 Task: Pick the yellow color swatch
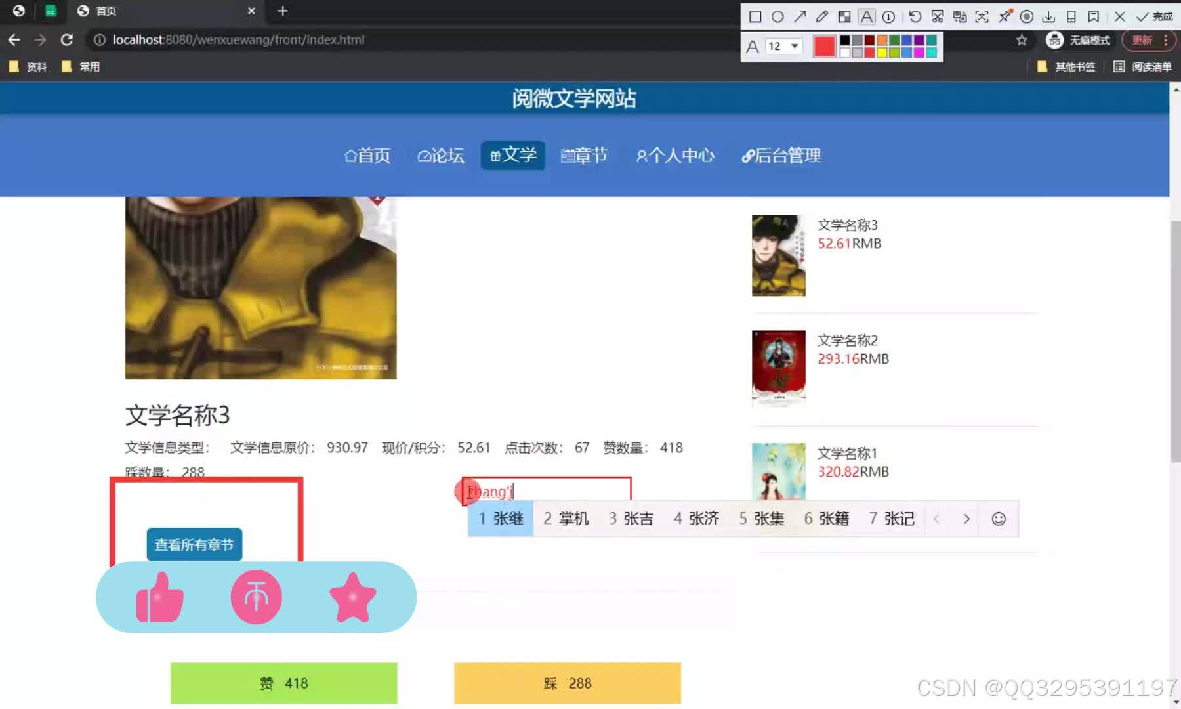tap(882, 53)
